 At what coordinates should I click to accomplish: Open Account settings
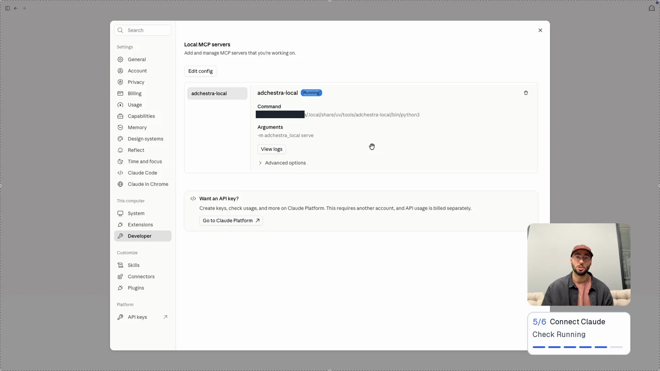coord(143,71)
